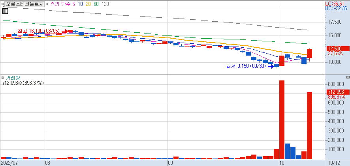Click the 100,000 volume axis label
Image resolution: width=350 pixels, height=166 pixels.
(336, 149)
